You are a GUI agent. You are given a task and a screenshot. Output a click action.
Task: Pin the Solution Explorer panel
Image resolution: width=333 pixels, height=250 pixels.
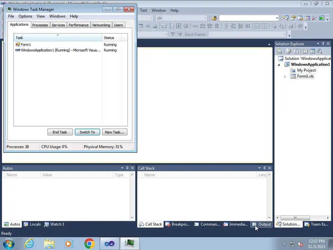point(323,44)
